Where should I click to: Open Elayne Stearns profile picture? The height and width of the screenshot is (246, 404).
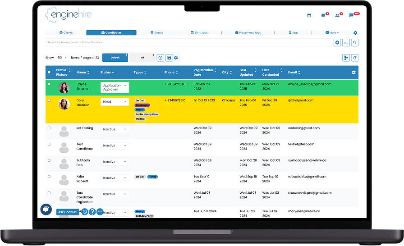click(x=64, y=88)
